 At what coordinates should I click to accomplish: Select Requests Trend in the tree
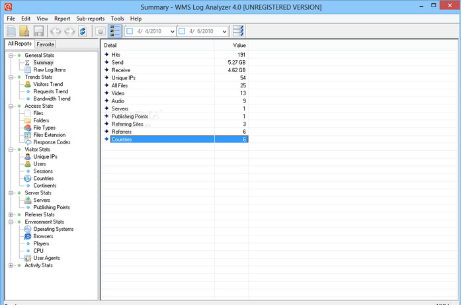point(50,91)
